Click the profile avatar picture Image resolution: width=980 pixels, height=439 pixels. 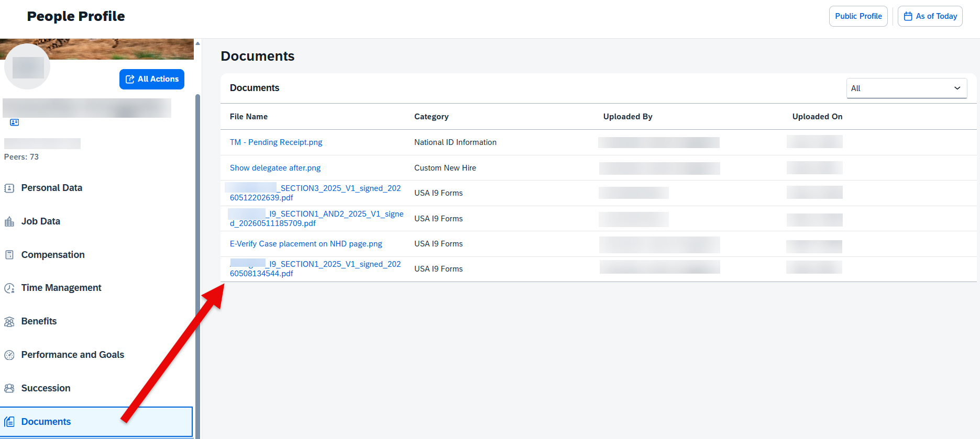click(27, 66)
